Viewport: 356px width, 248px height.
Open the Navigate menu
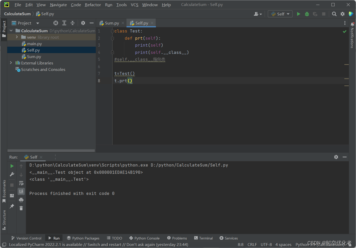(x=58, y=5)
